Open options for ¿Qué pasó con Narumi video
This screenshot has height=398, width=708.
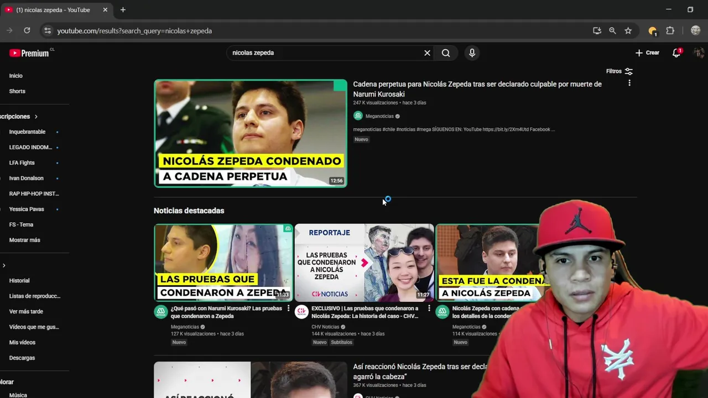tap(288, 308)
